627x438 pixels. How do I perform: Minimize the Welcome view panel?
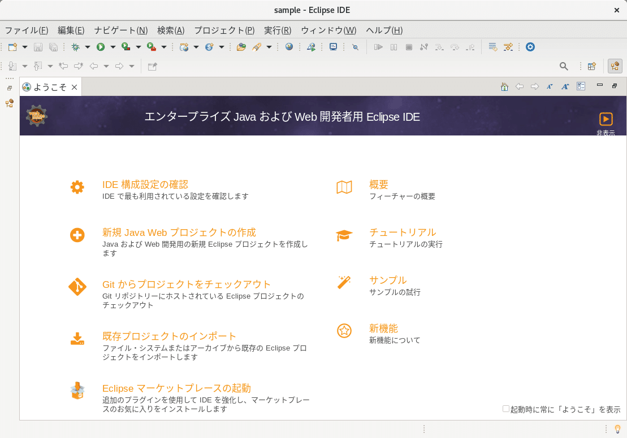pyautogui.click(x=600, y=85)
